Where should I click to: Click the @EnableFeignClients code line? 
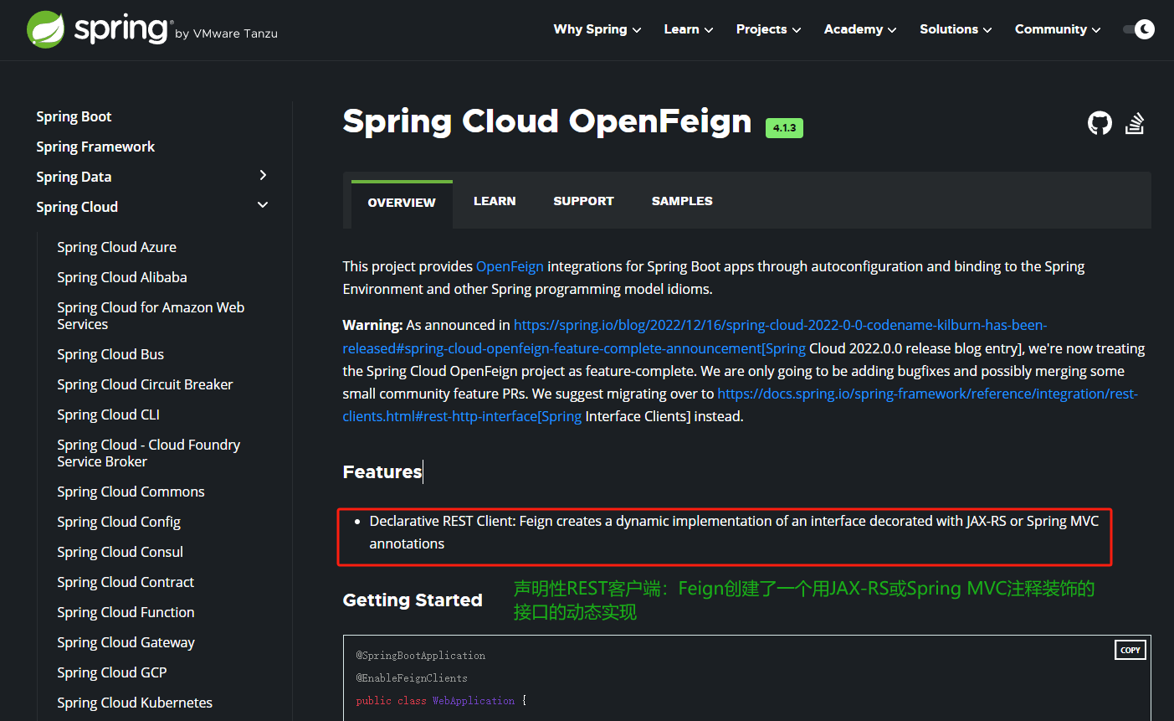click(x=412, y=678)
